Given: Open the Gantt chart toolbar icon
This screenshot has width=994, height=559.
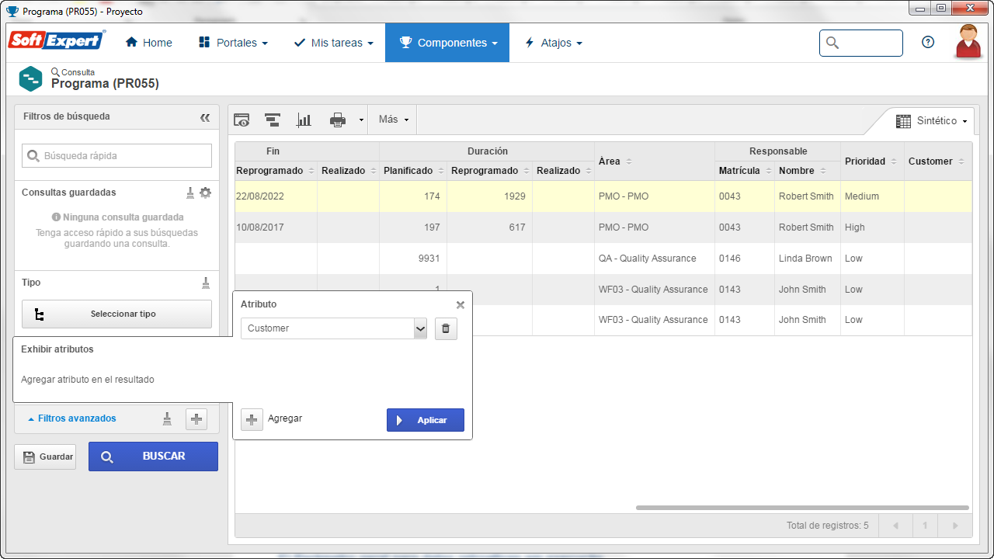Looking at the screenshot, I should point(273,120).
